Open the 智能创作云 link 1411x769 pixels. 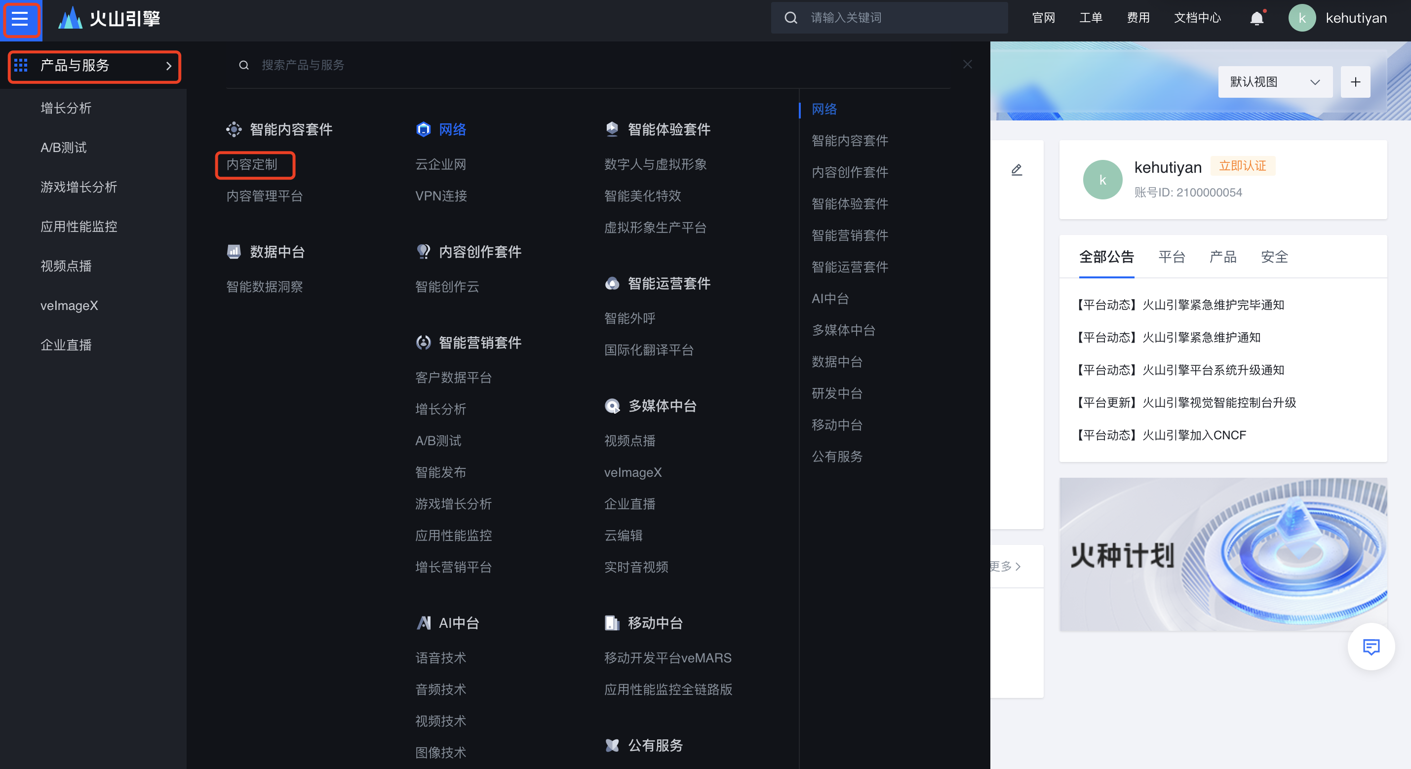click(x=447, y=287)
